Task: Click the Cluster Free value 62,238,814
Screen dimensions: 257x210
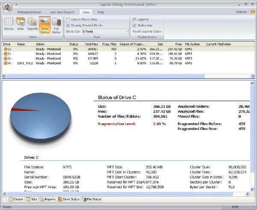Action: [x=237, y=172]
